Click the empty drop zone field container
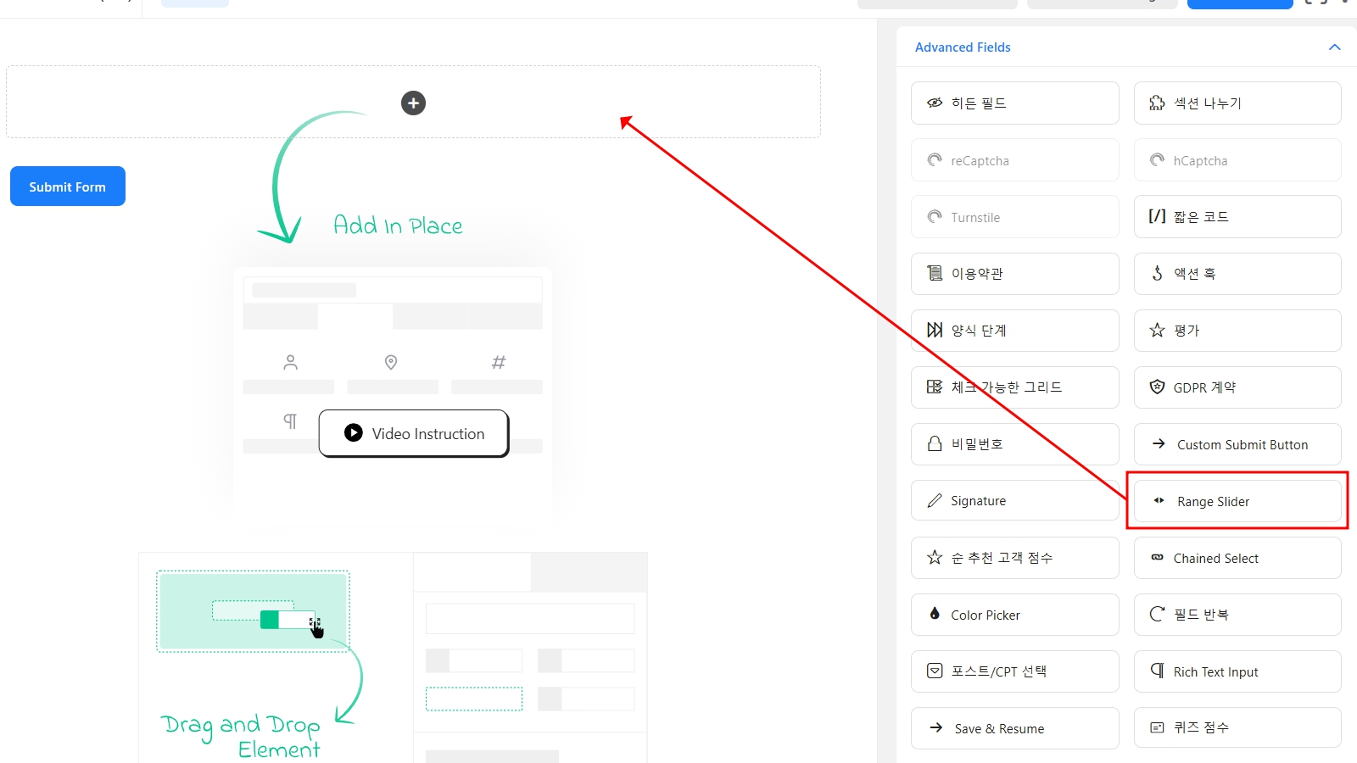 coord(413,102)
